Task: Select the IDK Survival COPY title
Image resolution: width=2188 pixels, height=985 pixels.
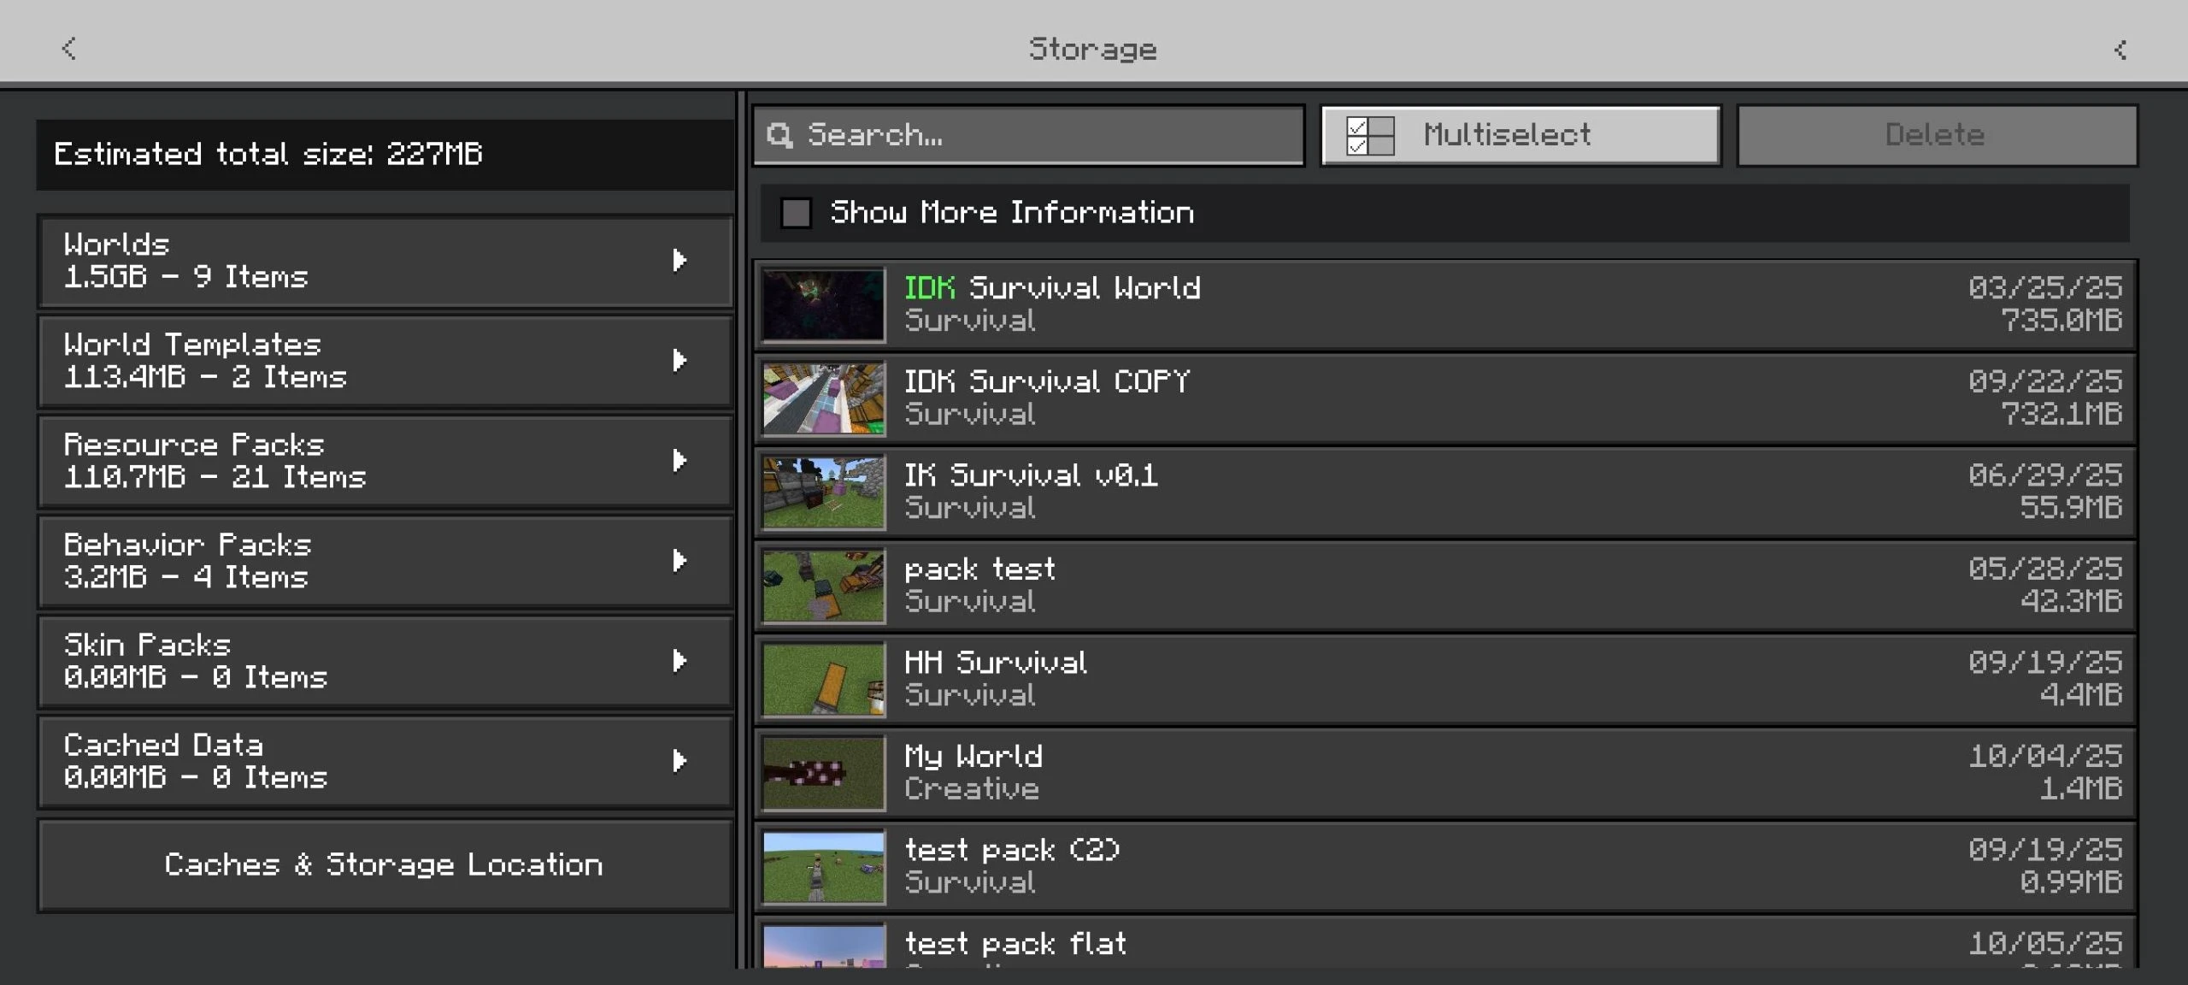Action: [1047, 381]
